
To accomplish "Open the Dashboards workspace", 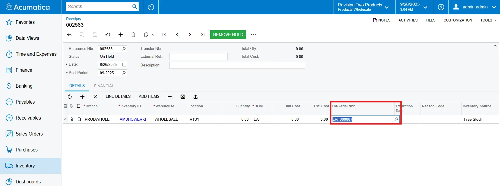I will (31, 181).
